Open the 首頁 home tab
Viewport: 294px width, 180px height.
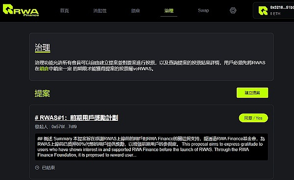pos(64,10)
